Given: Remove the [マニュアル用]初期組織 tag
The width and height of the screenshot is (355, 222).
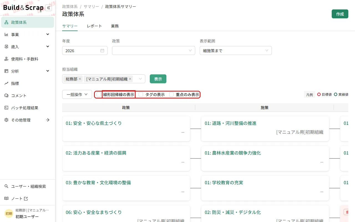Looking at the screenshot, I should (130, 79).
